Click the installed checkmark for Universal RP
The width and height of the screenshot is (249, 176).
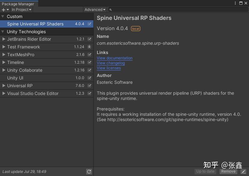(90, 86)
